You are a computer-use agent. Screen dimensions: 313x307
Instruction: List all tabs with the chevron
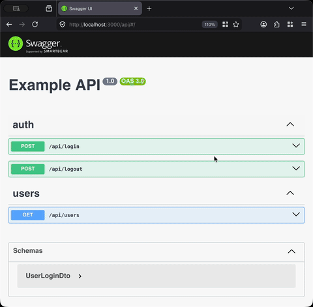pos(291,8)
